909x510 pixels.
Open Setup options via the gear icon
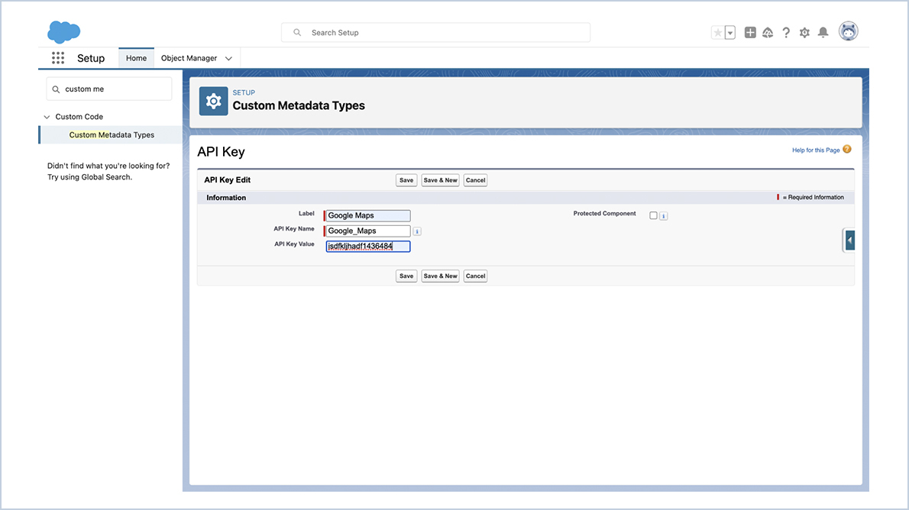804,32
